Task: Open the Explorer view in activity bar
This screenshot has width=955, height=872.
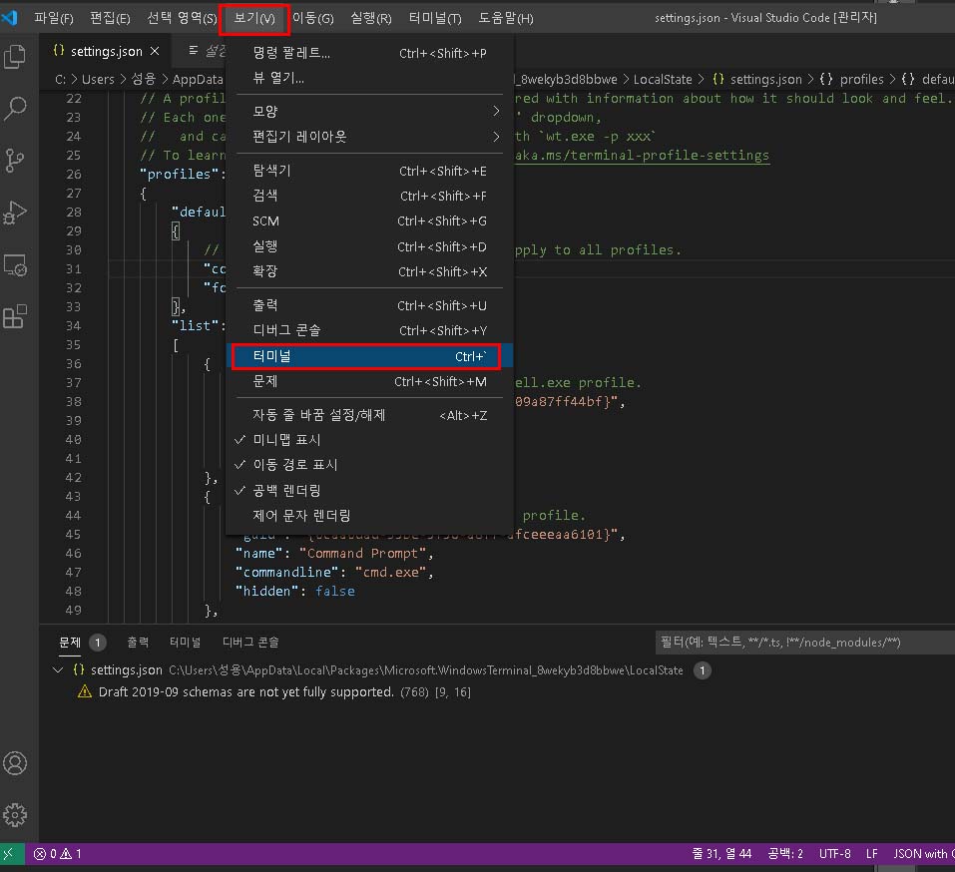Action: (15, 57)
